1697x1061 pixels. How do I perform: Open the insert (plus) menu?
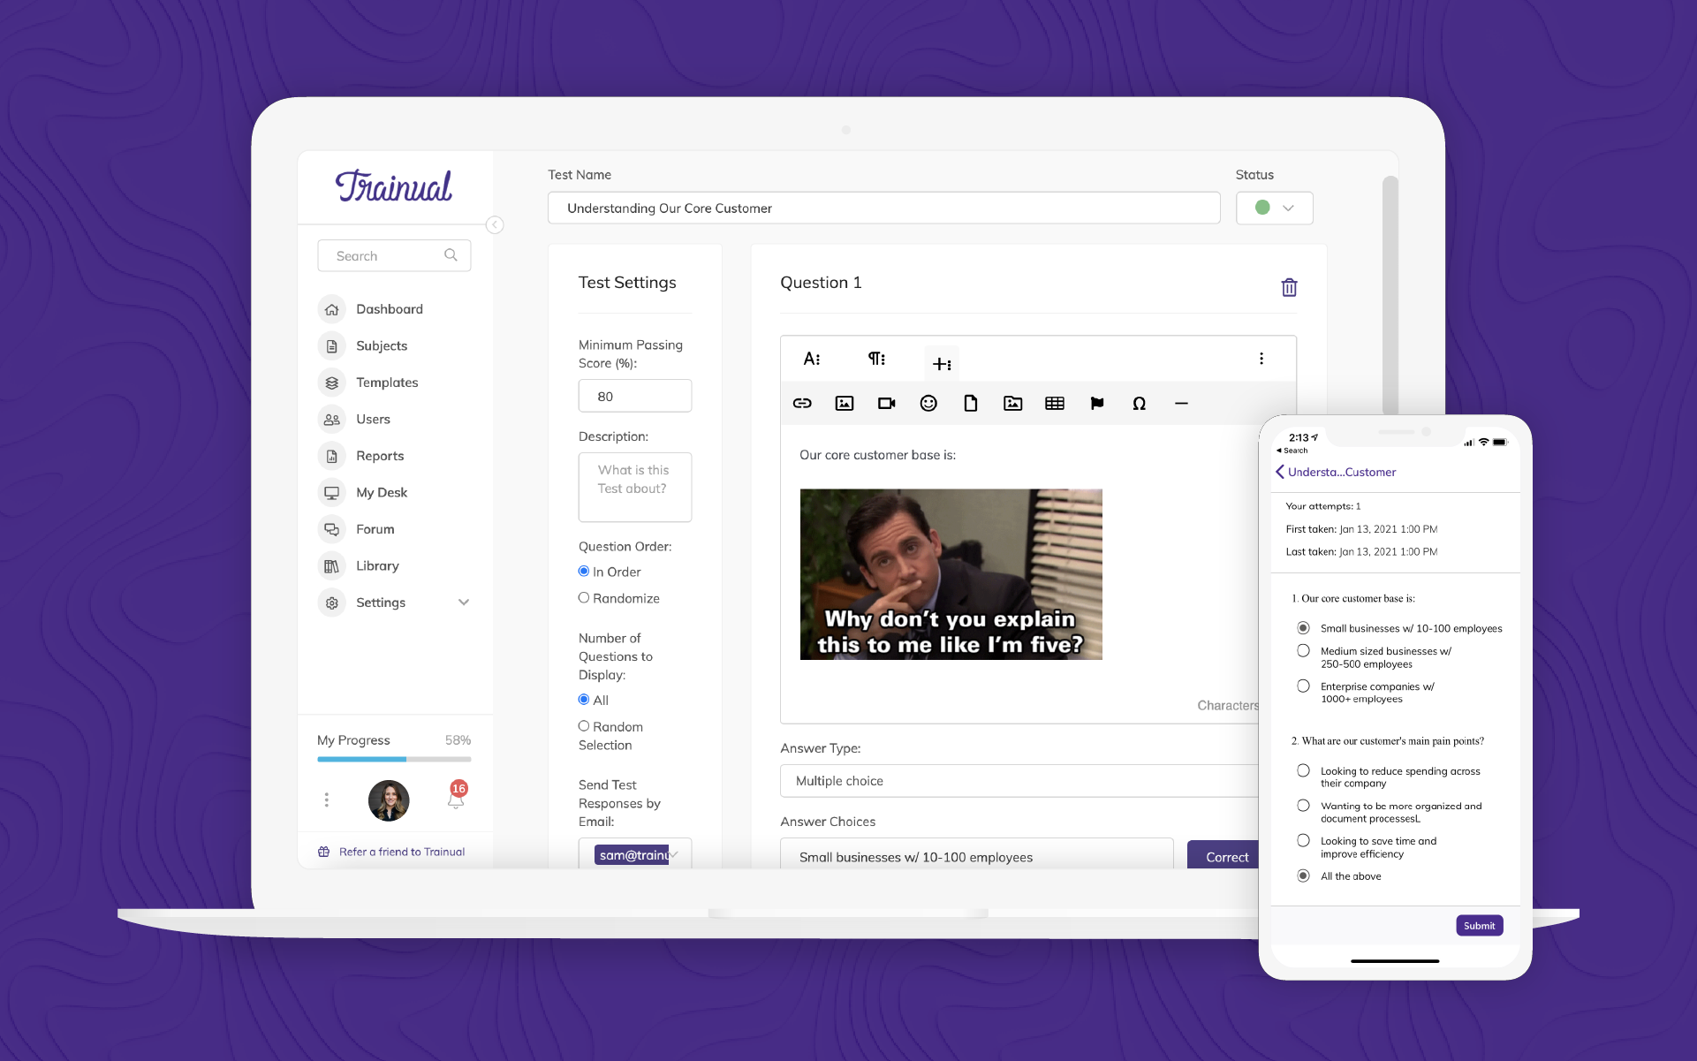[x=942, y=364]
